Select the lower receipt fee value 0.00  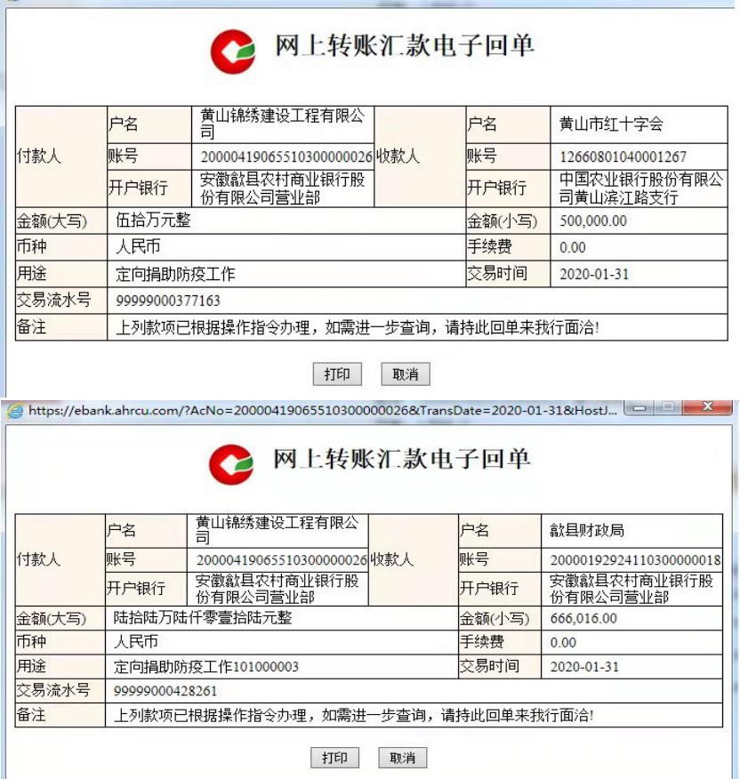[x=563, y=643]
